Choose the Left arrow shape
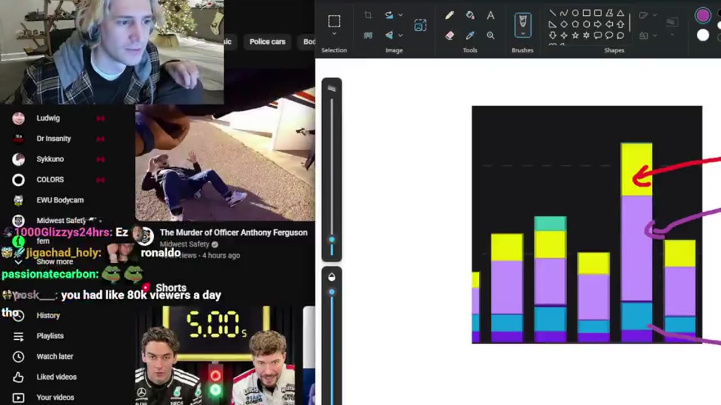 609,24
